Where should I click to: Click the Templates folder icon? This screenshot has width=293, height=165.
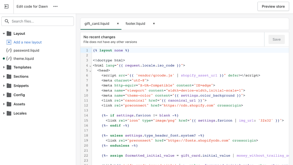(x=9, y=67)
